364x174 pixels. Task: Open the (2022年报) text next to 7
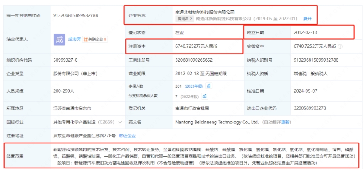(x=190, y=96)
